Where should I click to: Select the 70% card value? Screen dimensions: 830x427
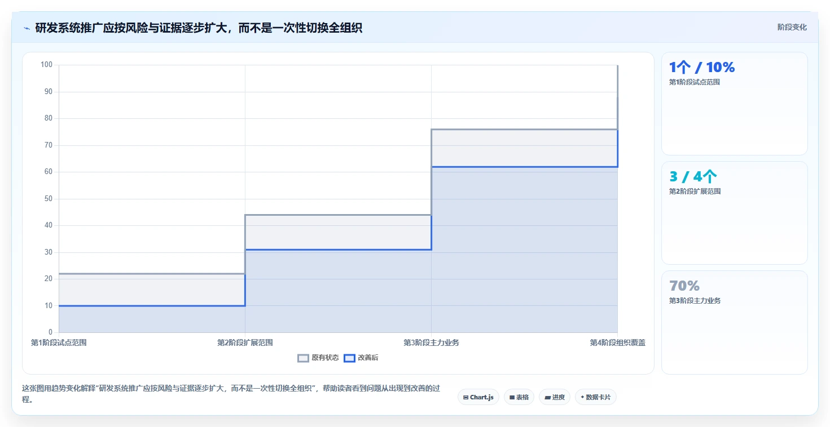pos(684,286)
